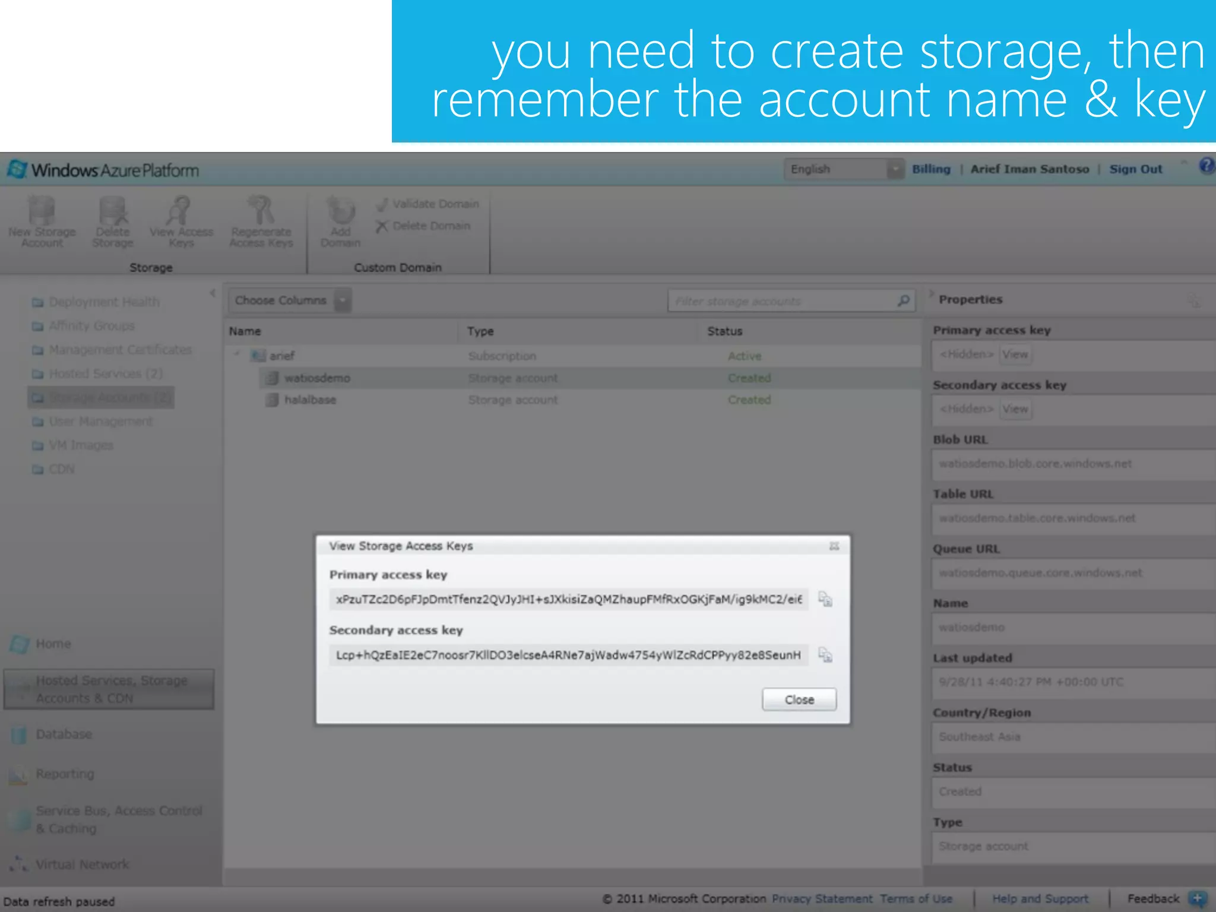The width and height of the screenshot is (1216, 912).
Task: Click the Arief Iman Santoso account link
Action: 1030,169
